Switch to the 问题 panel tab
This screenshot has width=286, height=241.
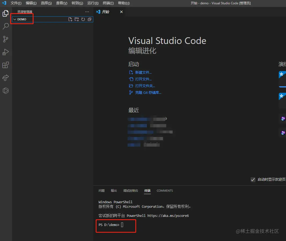(101, 191)
